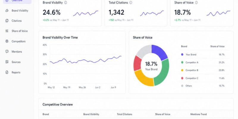Click the Competitors sidebar icon
The width and height of the screenshot is (238, 119).
(7, 41)
